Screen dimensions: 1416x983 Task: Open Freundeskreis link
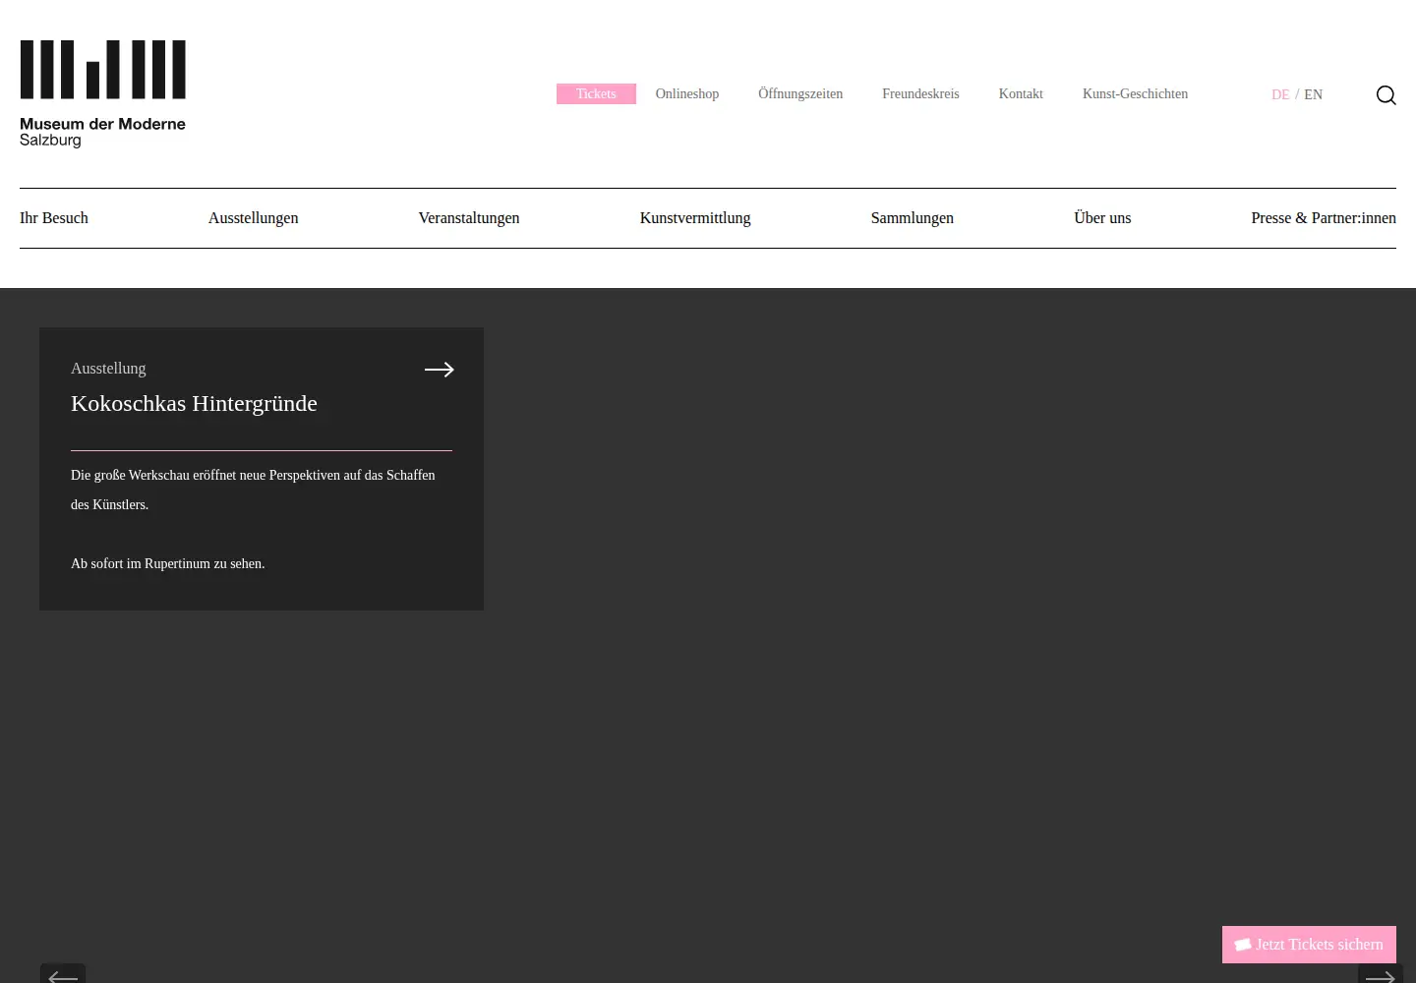coord(920,93)
